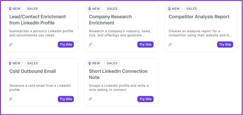Try the Short LinkedIn Connection Note template
Screen dimensions: 243x115
point(145,99)
